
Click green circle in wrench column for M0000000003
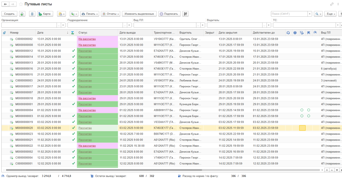coord(309,116)
